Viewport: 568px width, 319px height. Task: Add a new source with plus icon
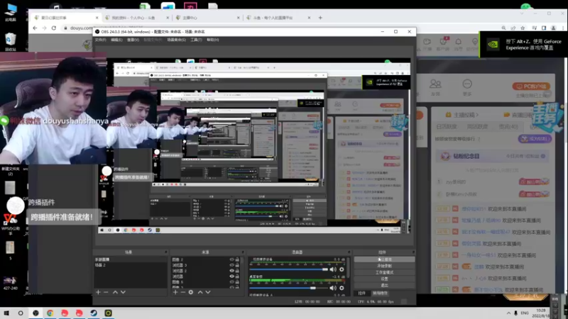175,292
